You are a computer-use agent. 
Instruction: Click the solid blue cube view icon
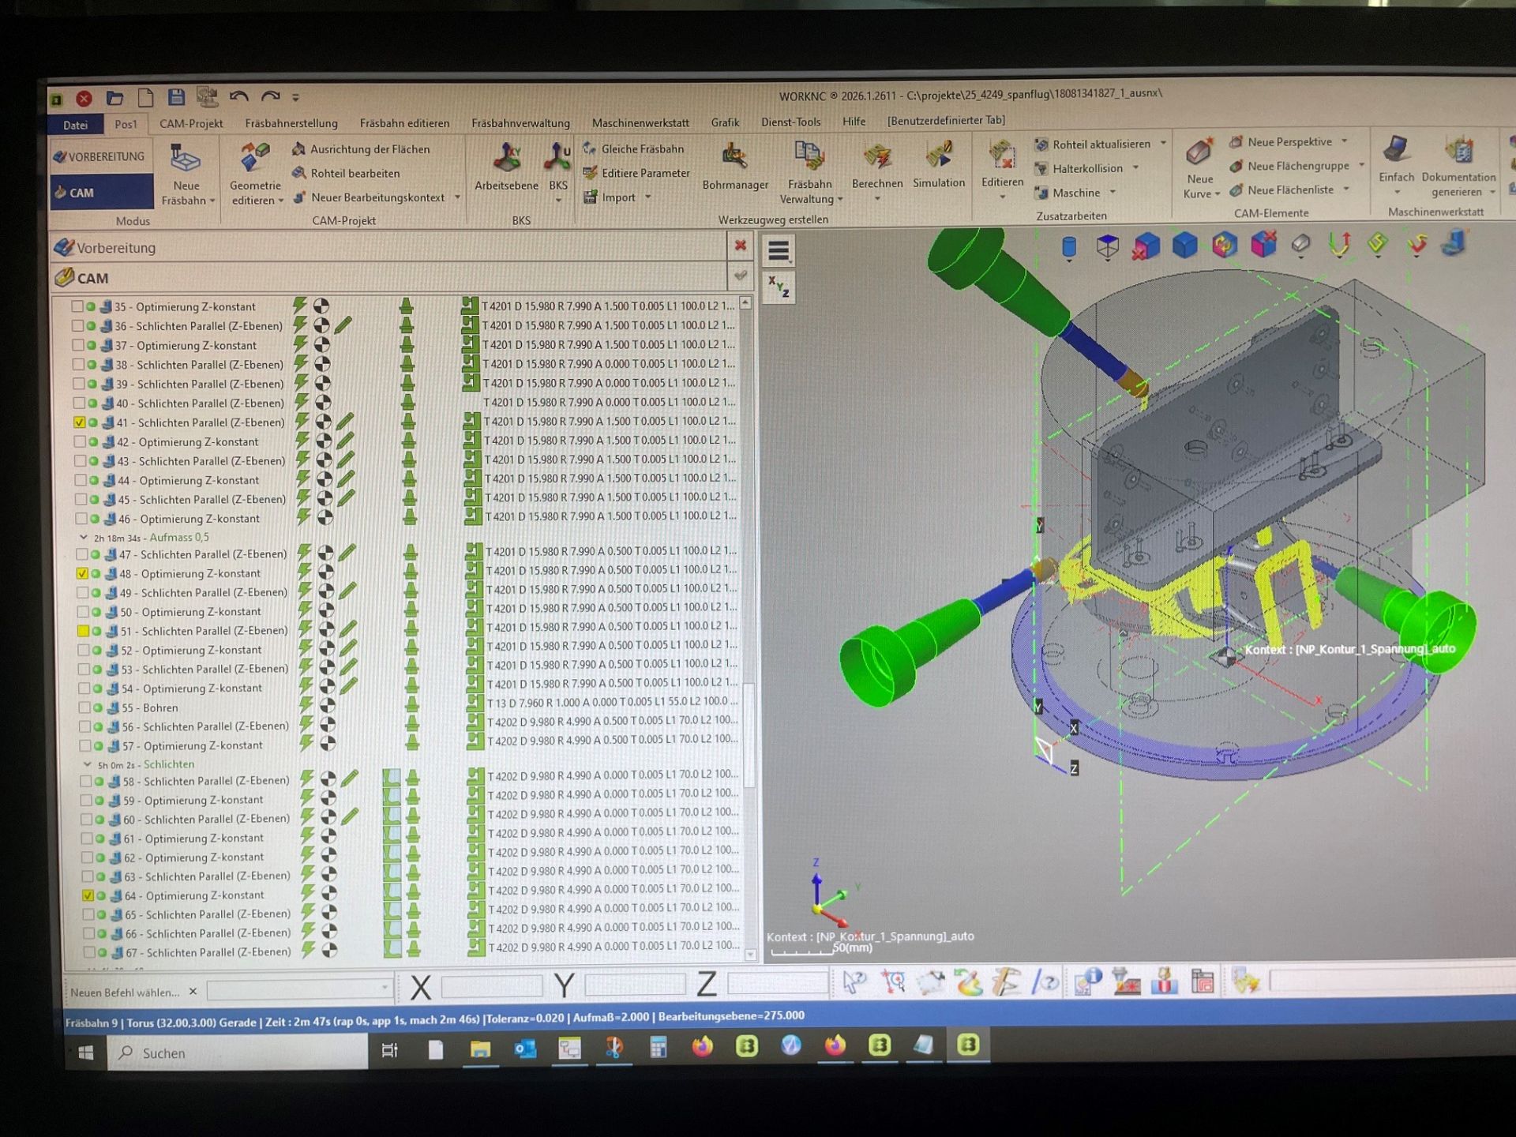[x=1185, y=246]
